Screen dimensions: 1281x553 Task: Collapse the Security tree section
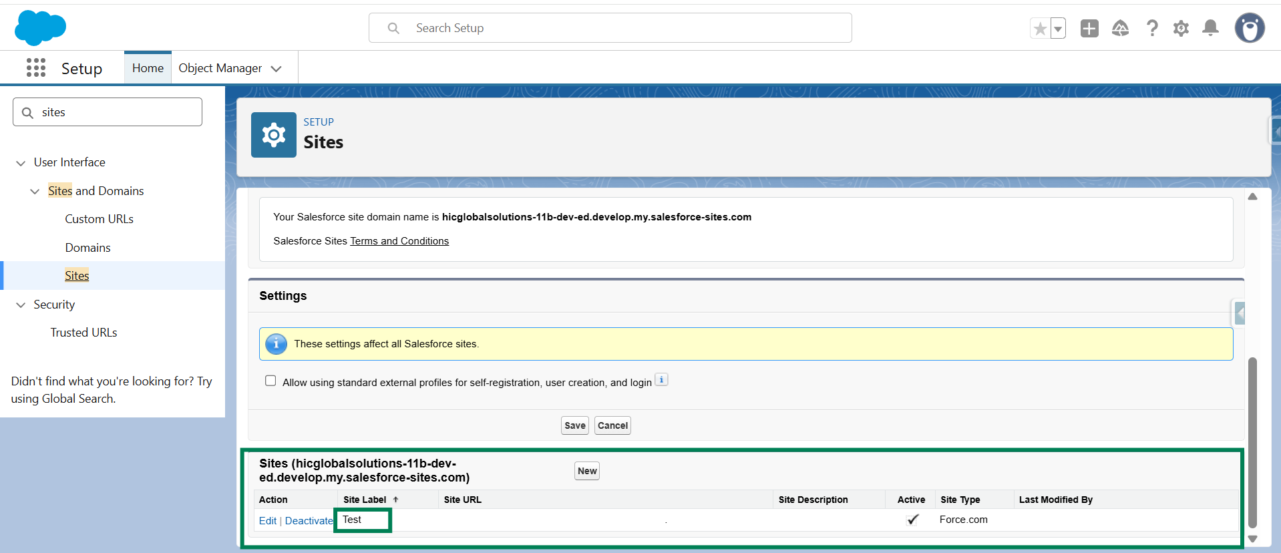pyautogui.click(x=21, y=305)
